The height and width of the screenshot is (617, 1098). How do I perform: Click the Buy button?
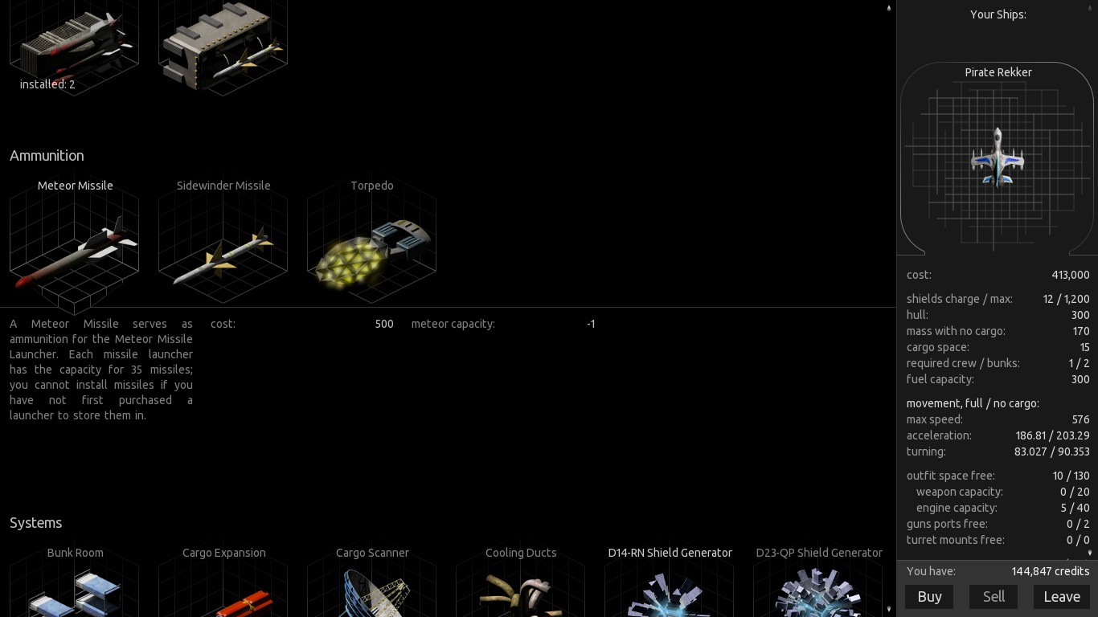(x=929, y=596)
